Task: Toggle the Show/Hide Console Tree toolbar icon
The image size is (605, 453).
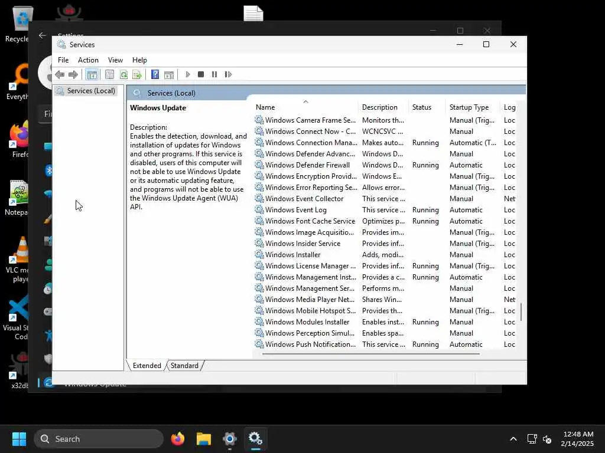Action: click(92, 74)
